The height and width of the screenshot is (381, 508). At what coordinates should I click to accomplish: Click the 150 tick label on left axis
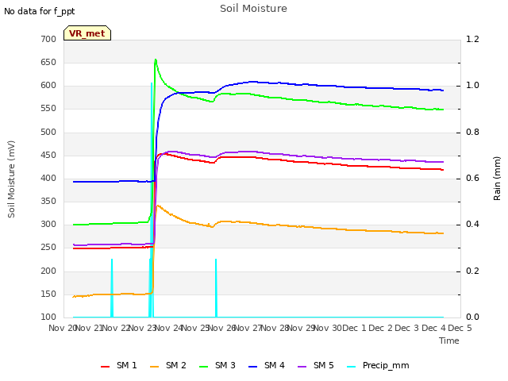pos(48,294)
